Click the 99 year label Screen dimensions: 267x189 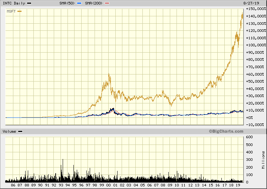click(x=102, y=185)
